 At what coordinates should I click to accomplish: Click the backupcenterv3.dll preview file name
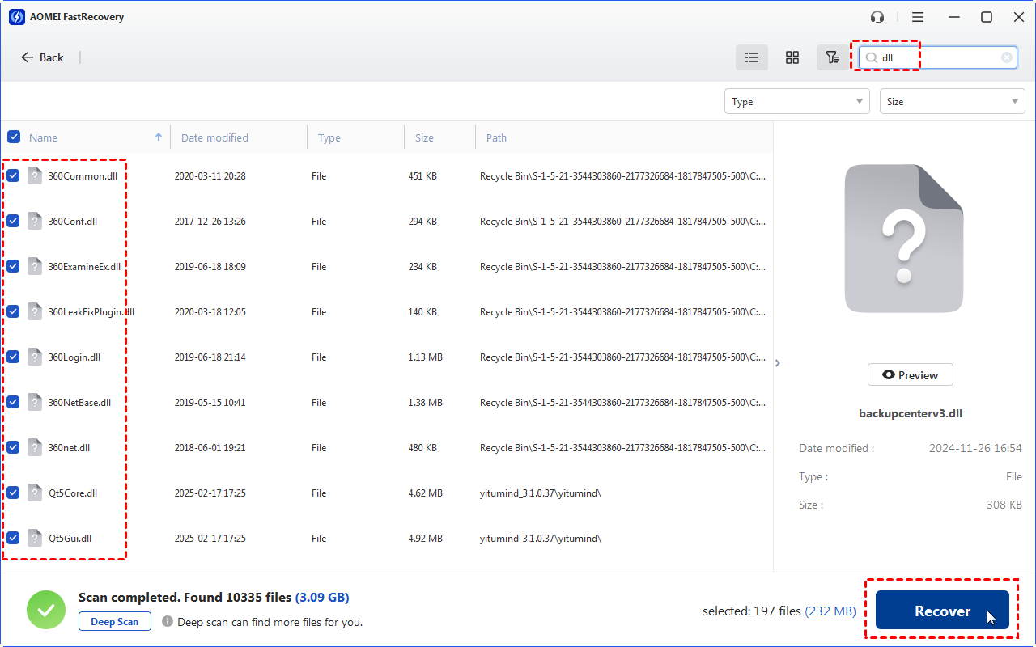coord(911,413)
